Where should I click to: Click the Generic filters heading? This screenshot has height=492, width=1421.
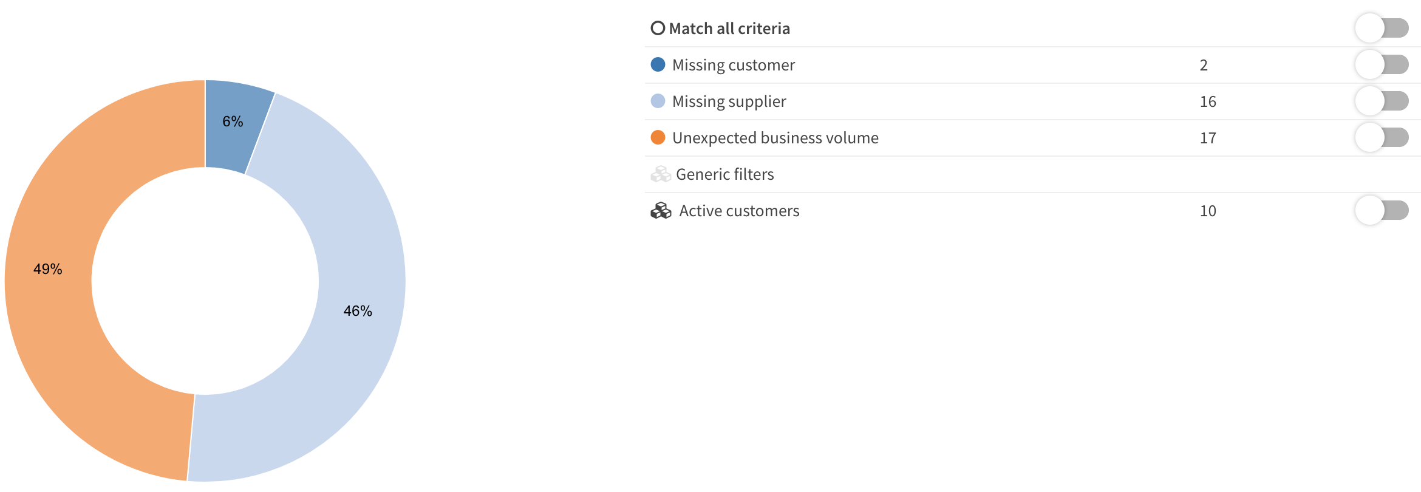pyautogui.click(x=724, y=174)
